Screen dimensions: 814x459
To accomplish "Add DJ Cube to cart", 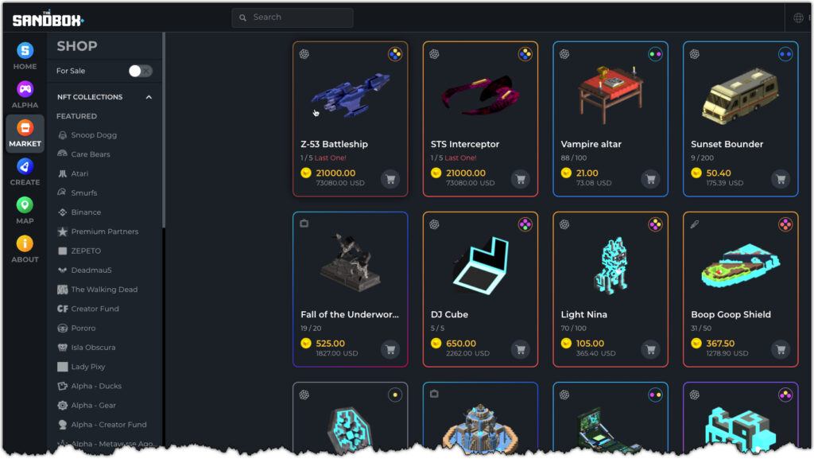I will click(520, 349).
